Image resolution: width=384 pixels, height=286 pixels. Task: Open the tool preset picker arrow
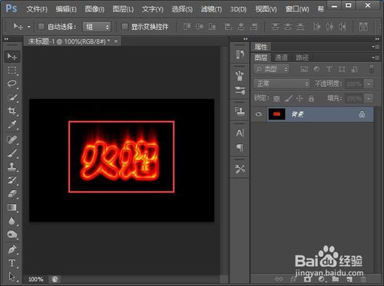(x=28, y=26)
